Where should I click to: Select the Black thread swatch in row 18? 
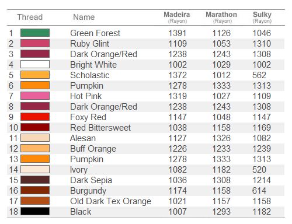pos(35,211)
